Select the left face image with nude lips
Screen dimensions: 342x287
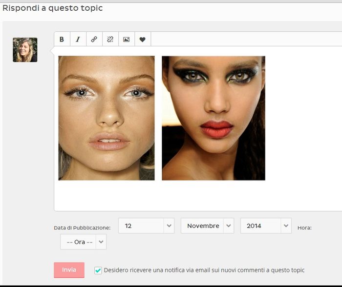tap(107, 118)
